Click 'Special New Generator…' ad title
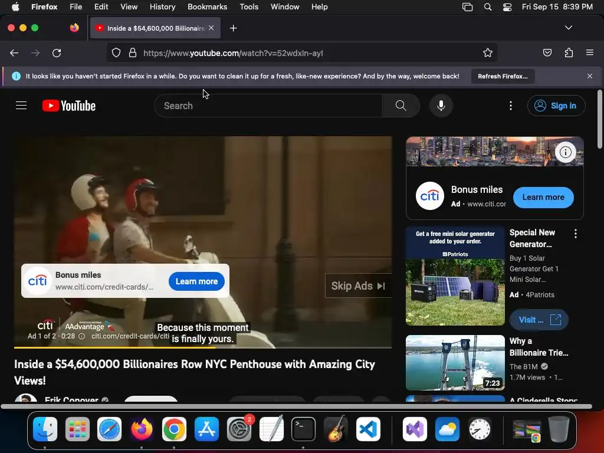 [533, 238]
